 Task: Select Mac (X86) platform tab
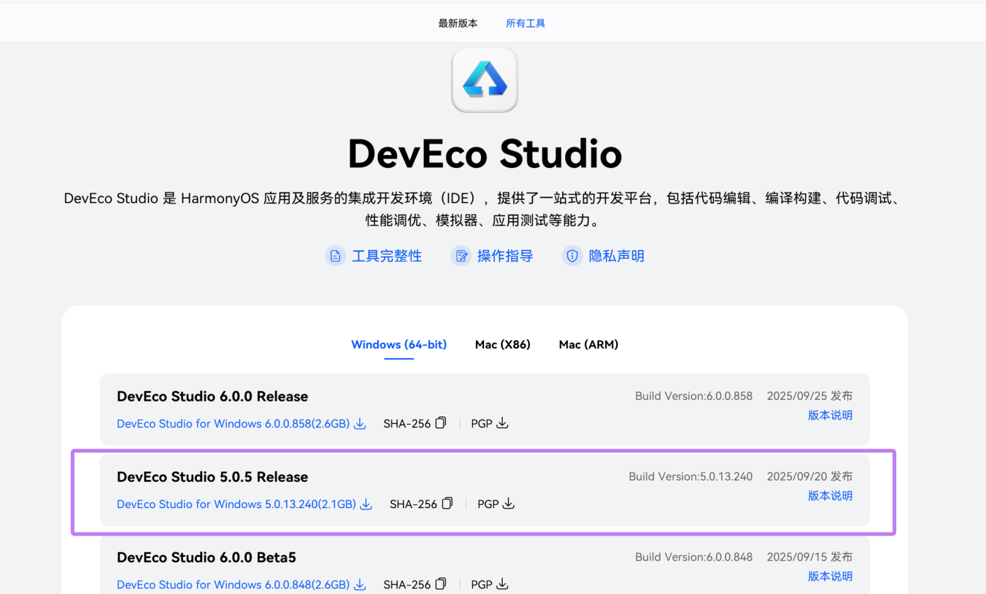click(x=503, y=344)
